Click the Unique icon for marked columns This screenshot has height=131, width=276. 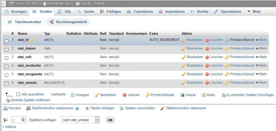click(x=183, y=95)
